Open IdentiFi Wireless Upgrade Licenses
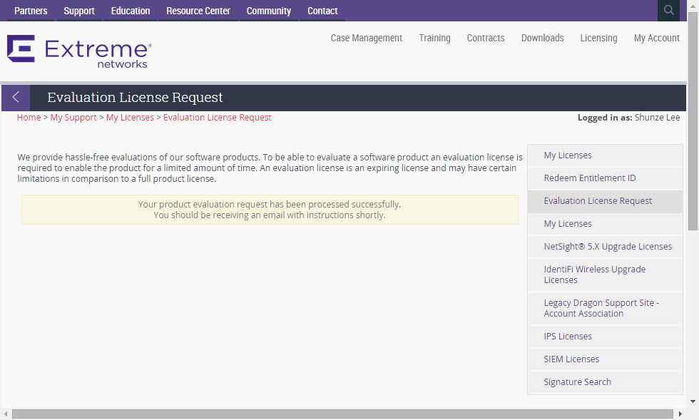Image resolution: width=699 pixels, height=420 pixels. click(605, 275)
